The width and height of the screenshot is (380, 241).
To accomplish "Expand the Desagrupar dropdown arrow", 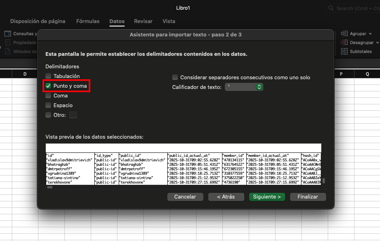I will click(x=377, y=42).
